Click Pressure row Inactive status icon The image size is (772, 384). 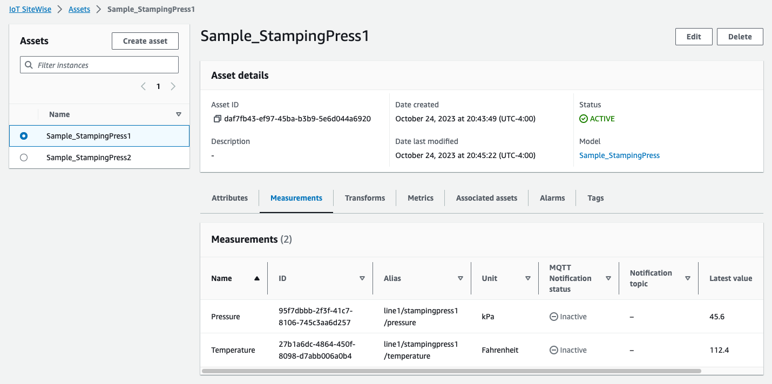tap(553, 317)
